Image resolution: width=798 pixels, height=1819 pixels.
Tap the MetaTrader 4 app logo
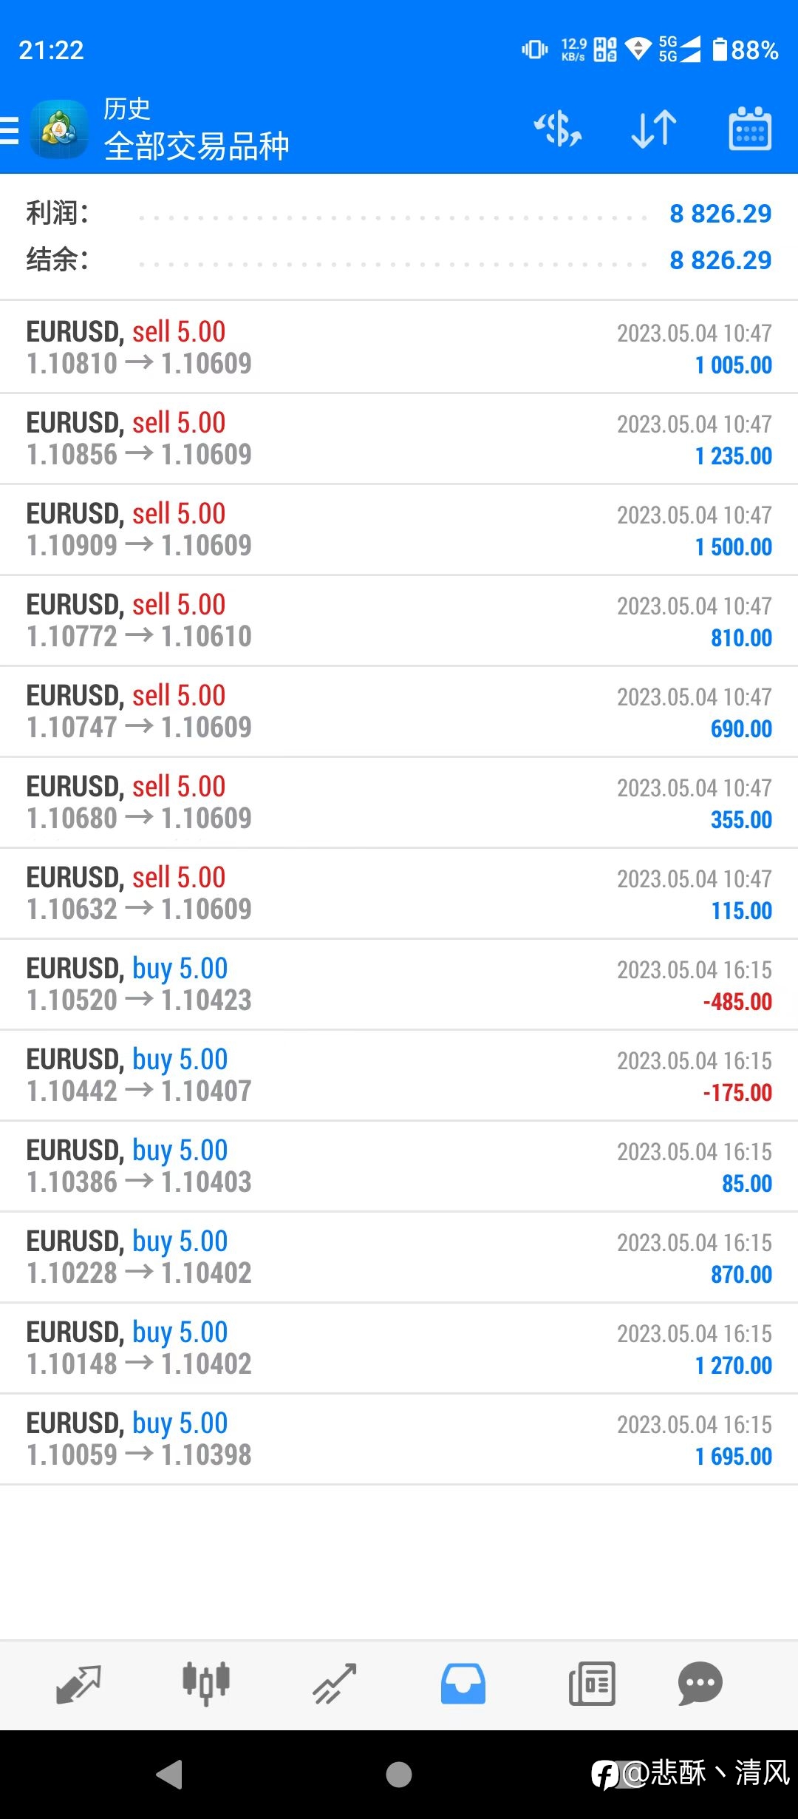pos(59,129)
